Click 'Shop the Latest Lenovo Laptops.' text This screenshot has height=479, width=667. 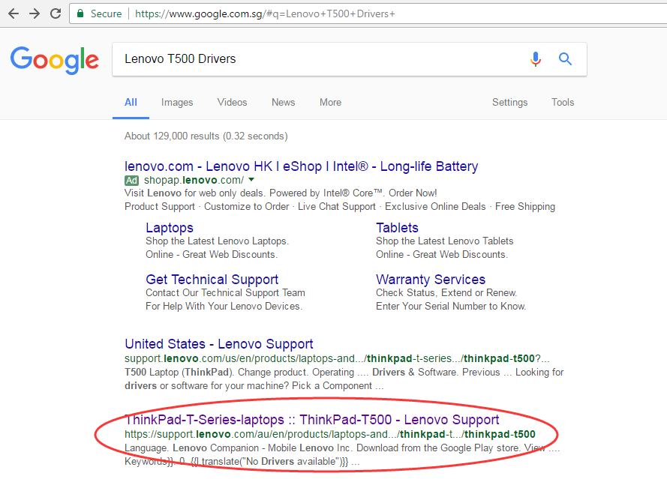[218, 241]
